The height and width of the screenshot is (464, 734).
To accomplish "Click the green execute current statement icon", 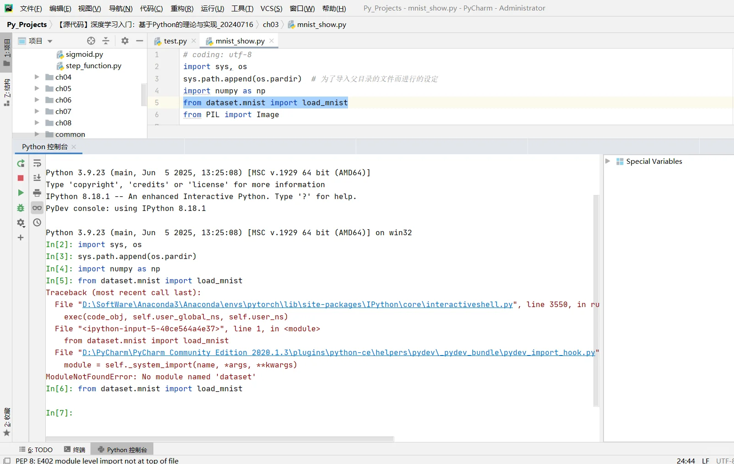I will 21,193.
